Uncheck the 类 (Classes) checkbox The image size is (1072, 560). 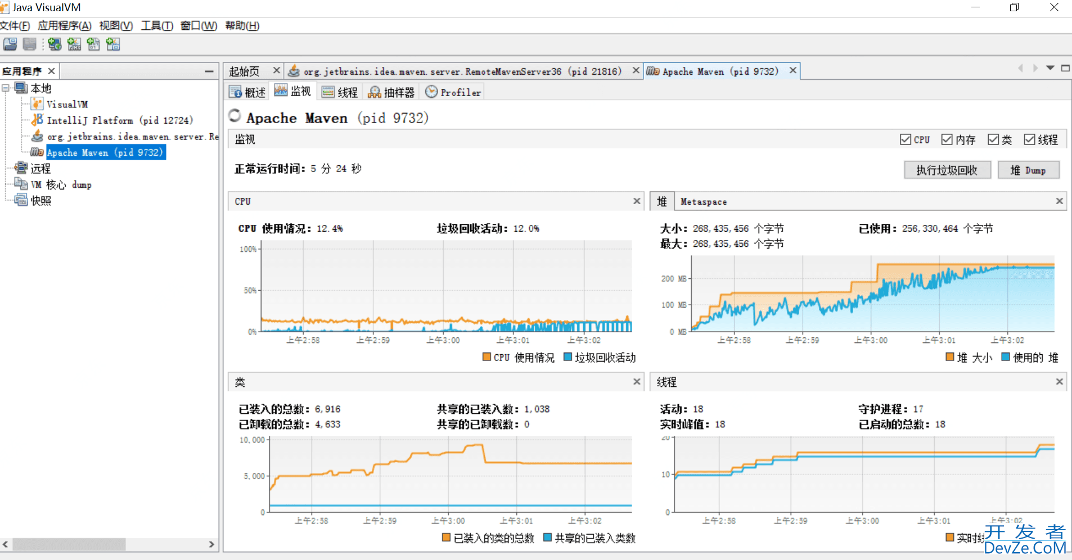point(993,139)
